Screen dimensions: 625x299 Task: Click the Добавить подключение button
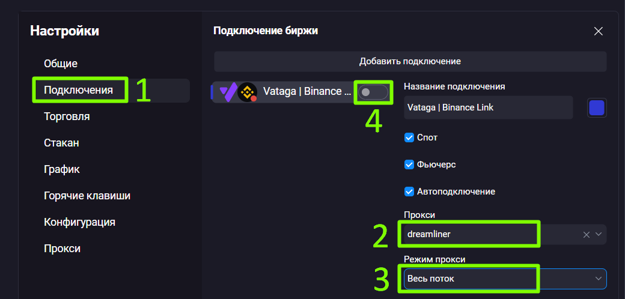pos(410,61)
